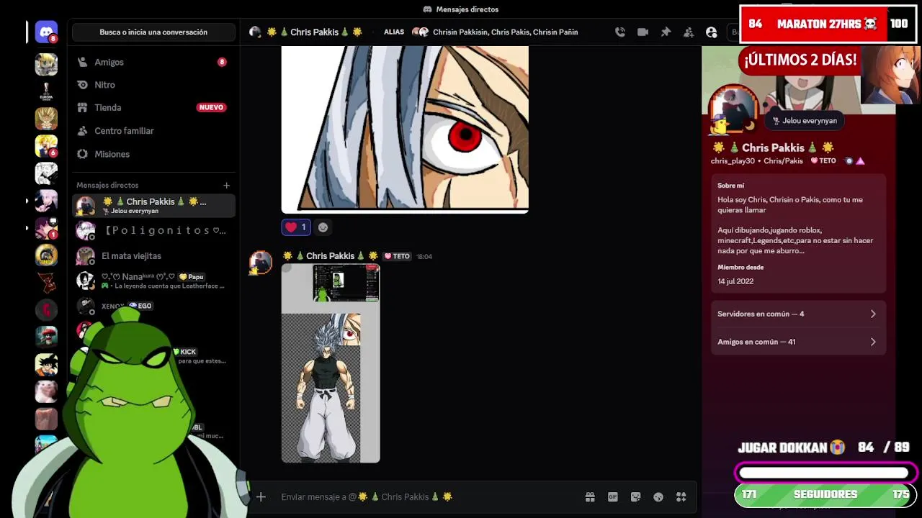The width and height of the screenshot is (922, 518).
Task: Open El mata viejitas conversation
Action: pos(153,255)
